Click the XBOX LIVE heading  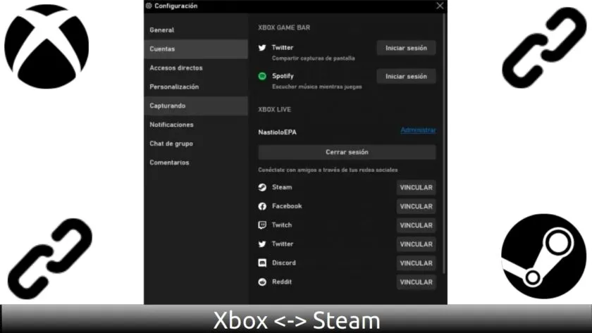[x=274, y=109]
